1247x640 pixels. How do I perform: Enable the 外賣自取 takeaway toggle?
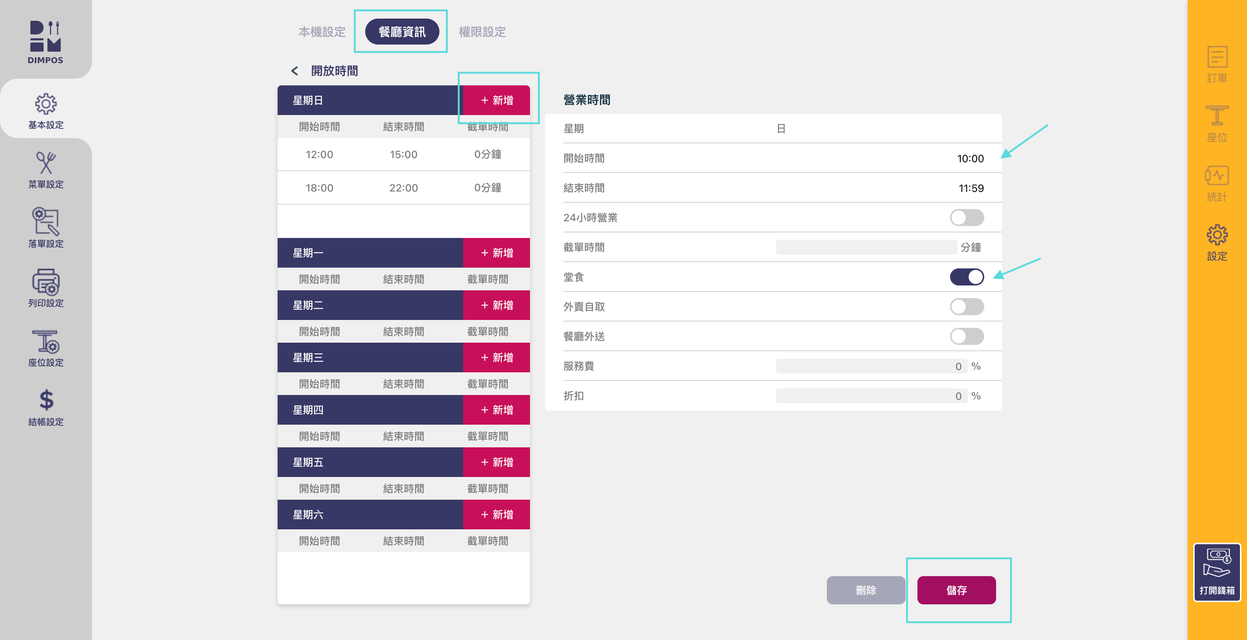point(966,307)
